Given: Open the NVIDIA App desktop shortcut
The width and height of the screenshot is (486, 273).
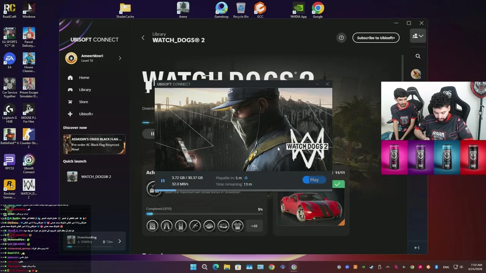Looking at the screenshot, I should [x=299, y=10].
